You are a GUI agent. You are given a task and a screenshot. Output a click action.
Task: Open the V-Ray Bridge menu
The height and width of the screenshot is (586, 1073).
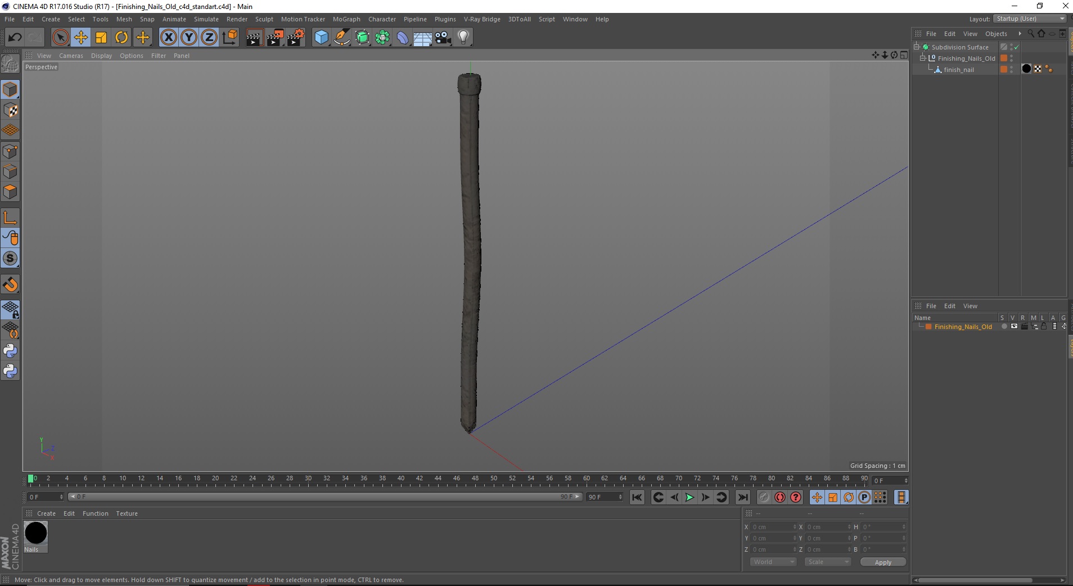pos(482,19)
